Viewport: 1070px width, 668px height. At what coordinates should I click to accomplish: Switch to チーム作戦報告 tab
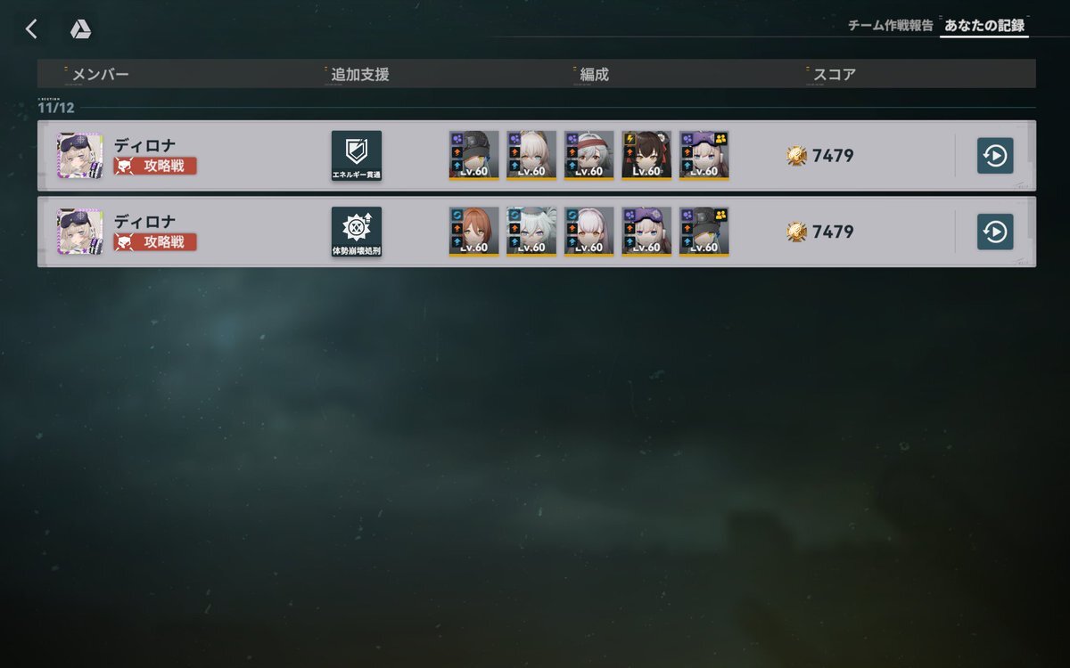(890, 26)
